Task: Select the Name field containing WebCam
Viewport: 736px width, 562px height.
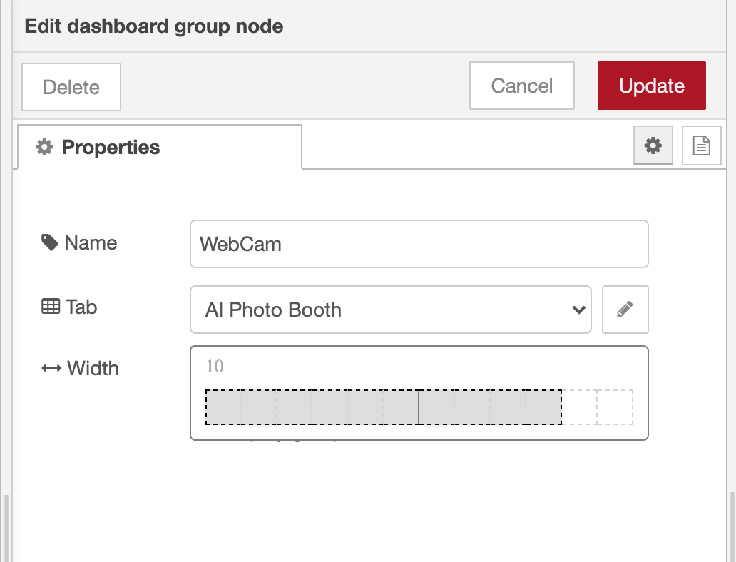Action: 419,244
